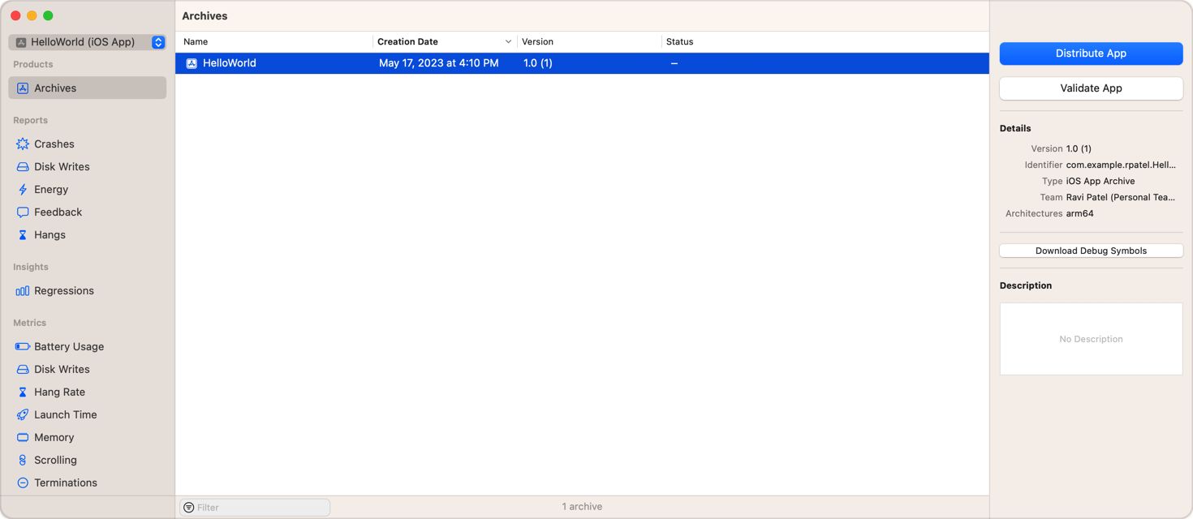This screenshot has height=519, width=1193.
Task: Maximize the window with green button
Action: [48, 15]
